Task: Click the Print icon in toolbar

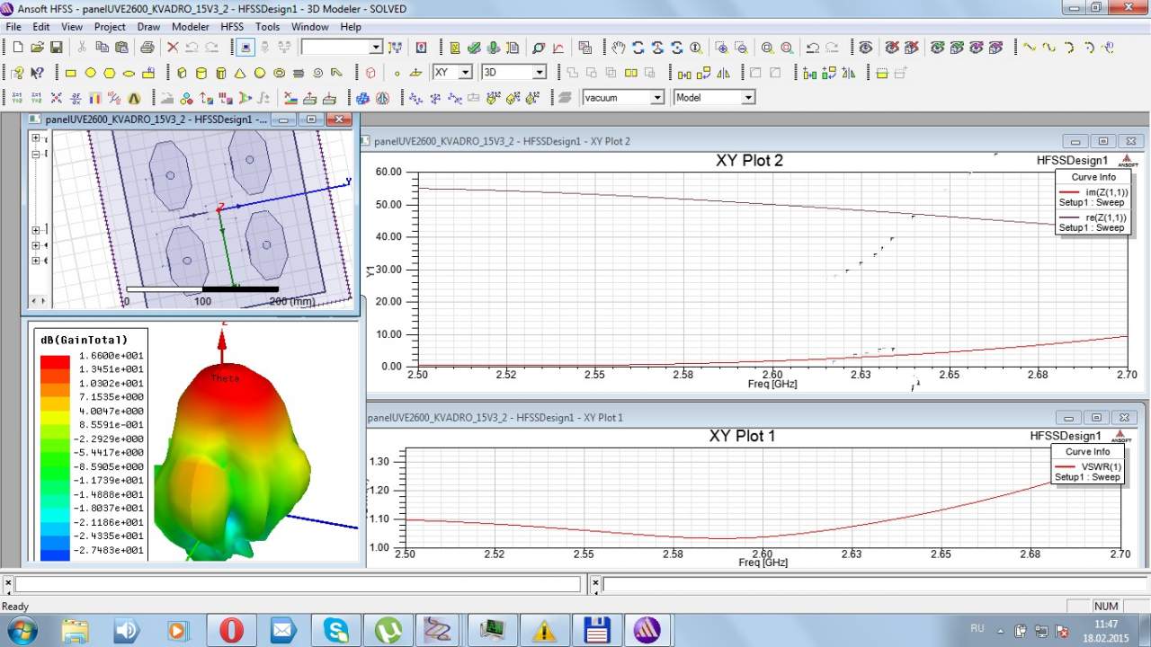Action: click(147, 48)
